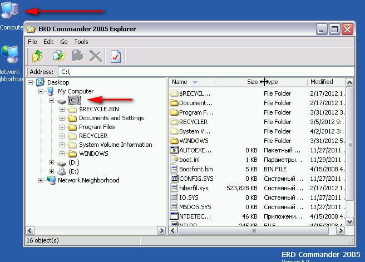The height and width of the screenshot is (262, 365).
Task: Click the Copy to folder toolbar icon
Action: 59,56
